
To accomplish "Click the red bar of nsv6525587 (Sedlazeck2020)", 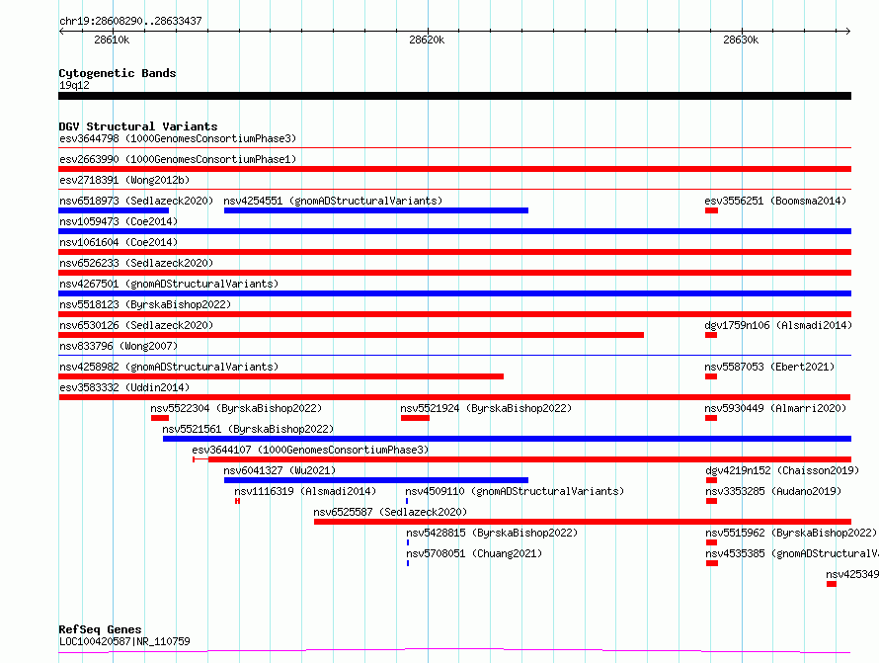I will pos(583,522).
